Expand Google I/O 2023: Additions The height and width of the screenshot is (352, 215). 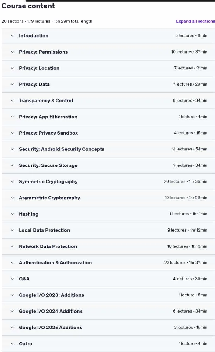(108, 295)
